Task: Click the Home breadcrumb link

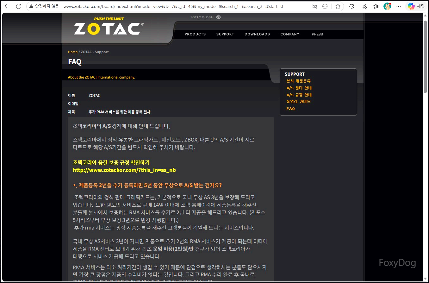Action: point(73,52)
